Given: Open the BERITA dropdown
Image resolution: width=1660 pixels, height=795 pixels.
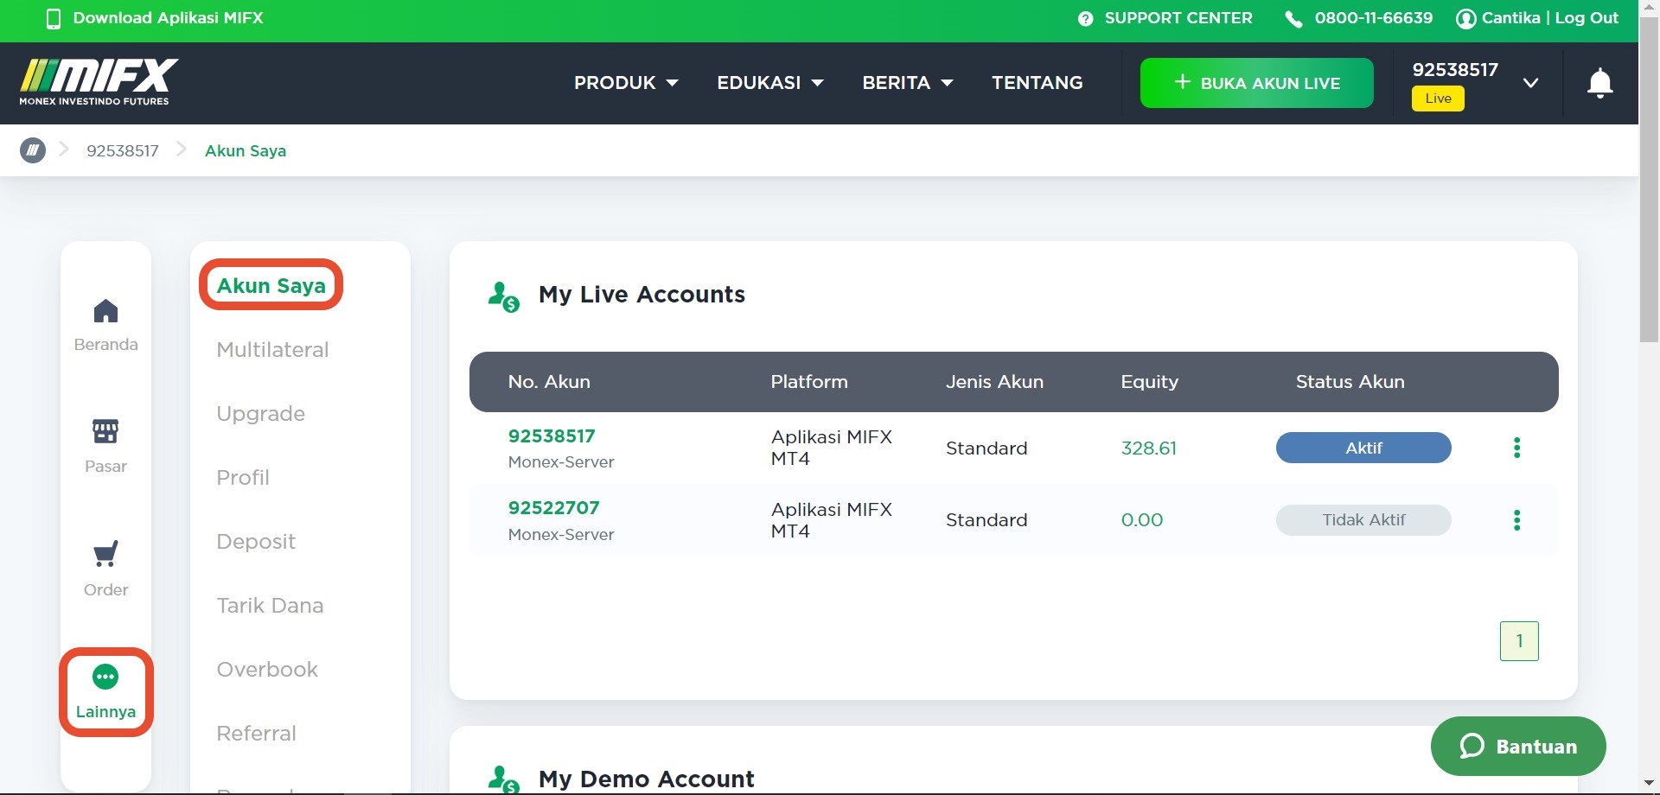Looking at the screenshot, I should tap(907, 83).
